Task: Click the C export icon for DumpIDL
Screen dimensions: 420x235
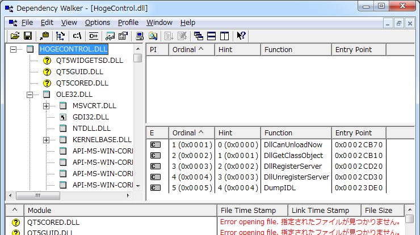Action: 156,188
